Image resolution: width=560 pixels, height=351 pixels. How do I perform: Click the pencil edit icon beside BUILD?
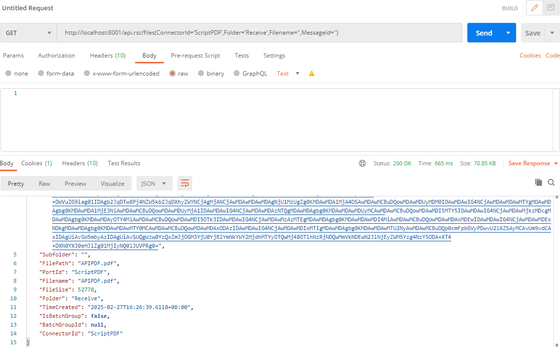point(534,8)
